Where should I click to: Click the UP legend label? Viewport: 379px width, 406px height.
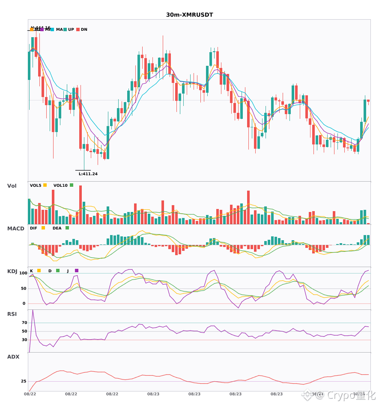(x=71, y=29)
